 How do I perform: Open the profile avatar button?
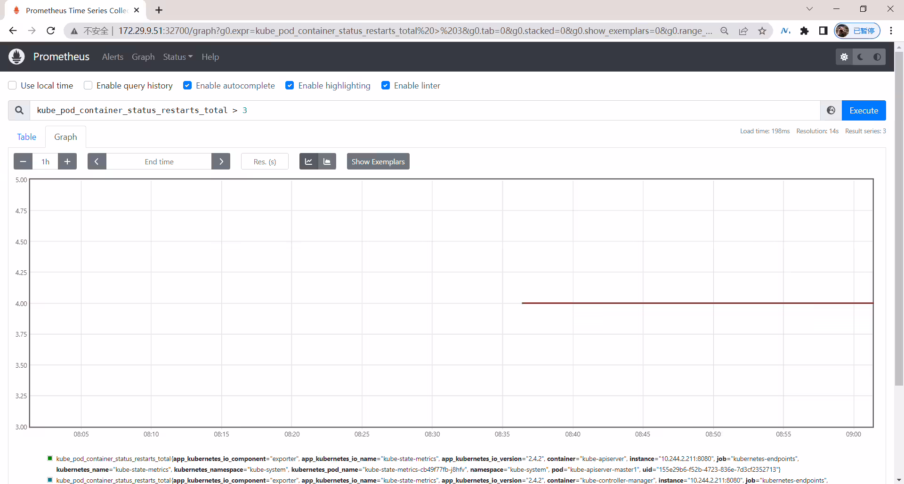857,31
